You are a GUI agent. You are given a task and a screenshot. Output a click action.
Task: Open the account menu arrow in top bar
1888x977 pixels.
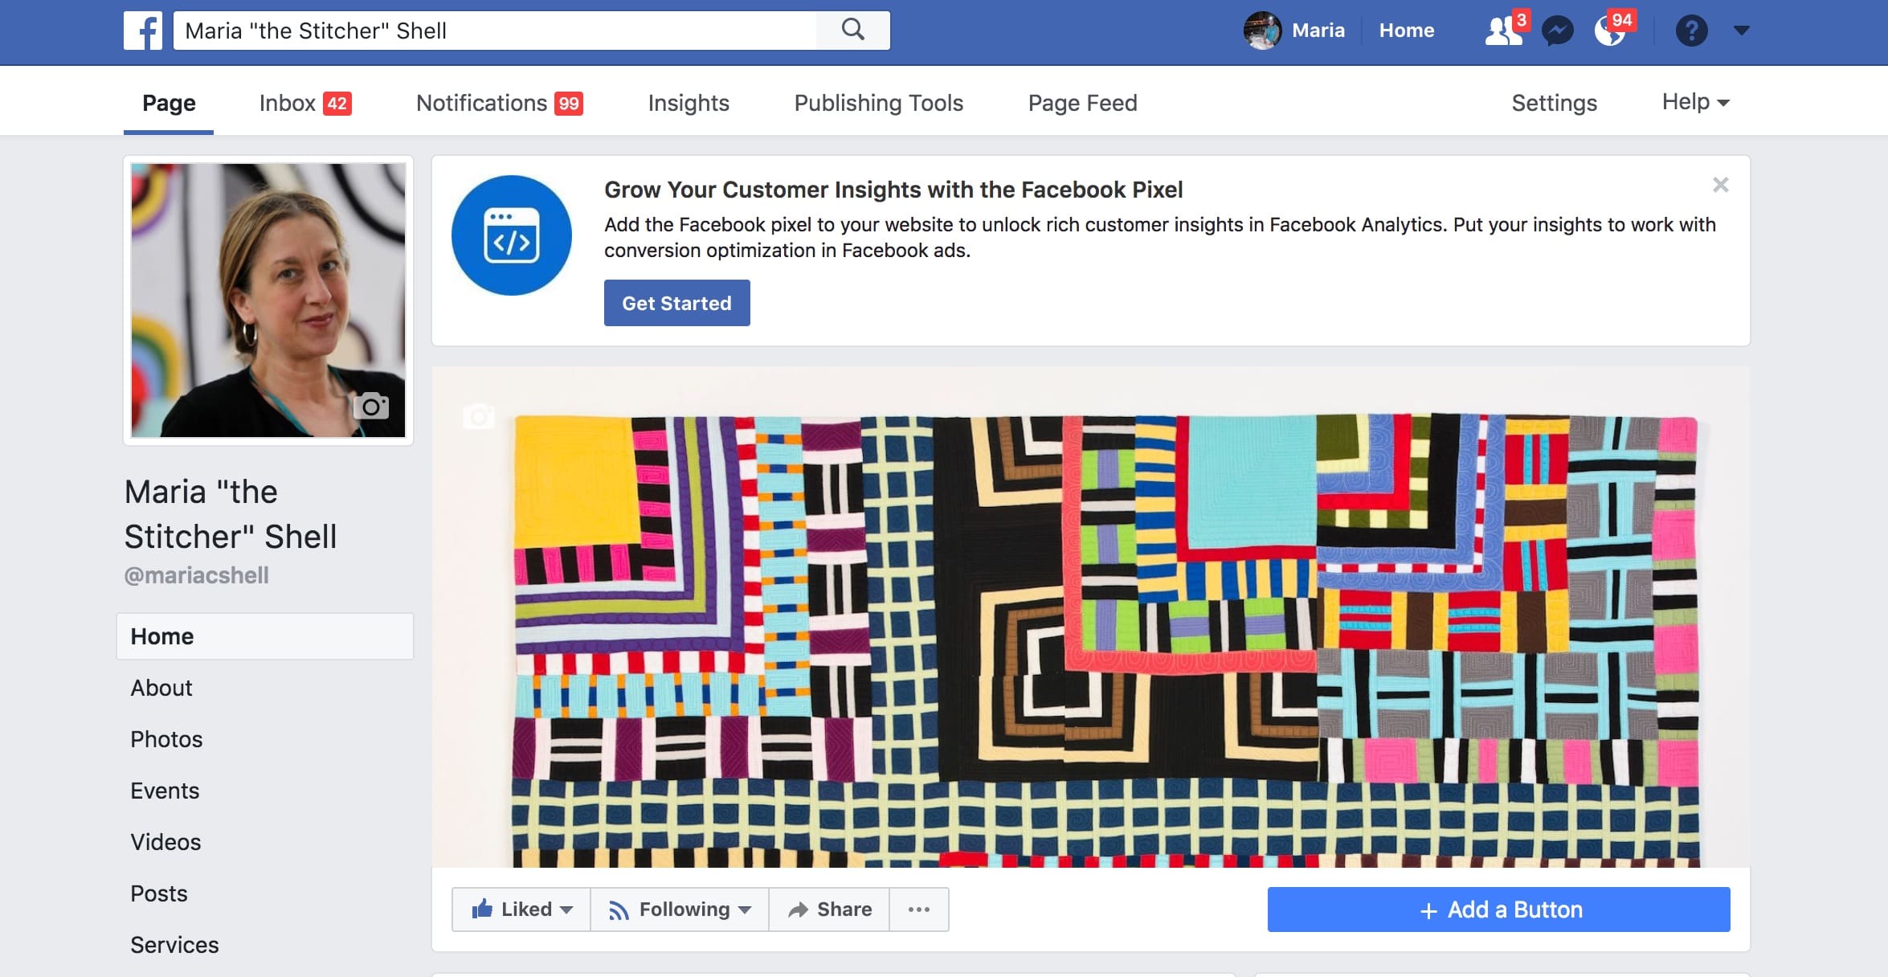(x=1741, y=31)
